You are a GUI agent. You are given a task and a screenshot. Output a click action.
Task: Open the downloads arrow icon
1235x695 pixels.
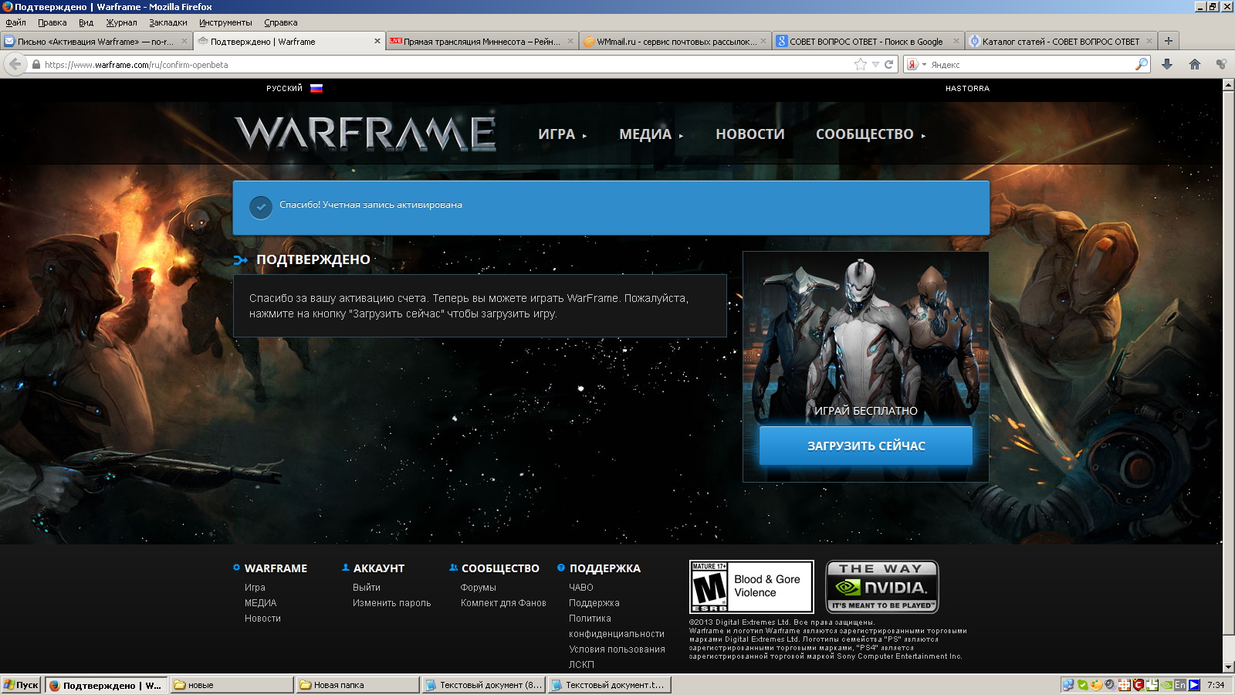pyautogui.click(x=1167, y=65)
